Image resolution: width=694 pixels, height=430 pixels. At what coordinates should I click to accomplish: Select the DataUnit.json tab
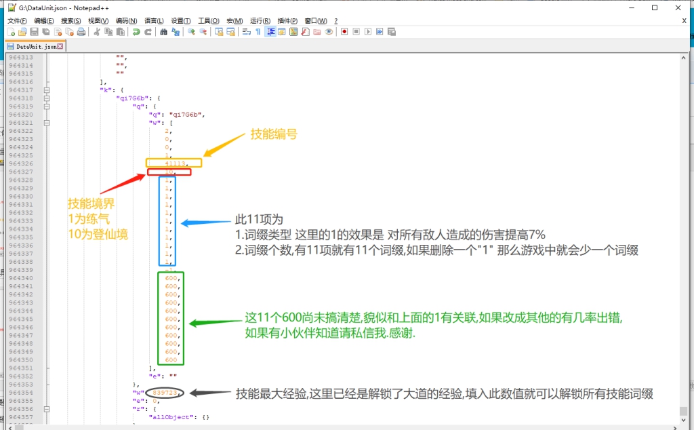pos(35,47)
